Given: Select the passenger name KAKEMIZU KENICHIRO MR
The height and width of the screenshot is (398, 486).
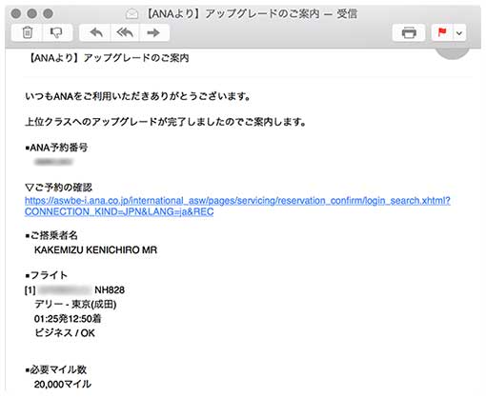Looking at the screenshot, I should pyautogui.click(x=95, y=250).
